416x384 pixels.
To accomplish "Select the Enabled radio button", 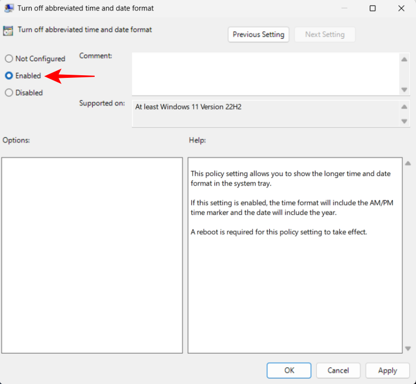I will [9, 75].
